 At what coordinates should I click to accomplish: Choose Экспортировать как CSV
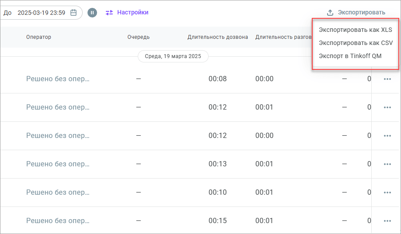coord(356,43)
